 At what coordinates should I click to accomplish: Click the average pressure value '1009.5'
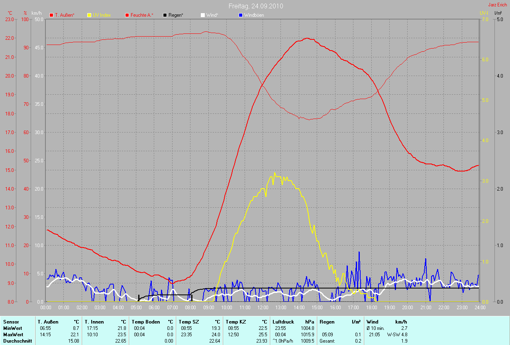[x=307, y=341]
